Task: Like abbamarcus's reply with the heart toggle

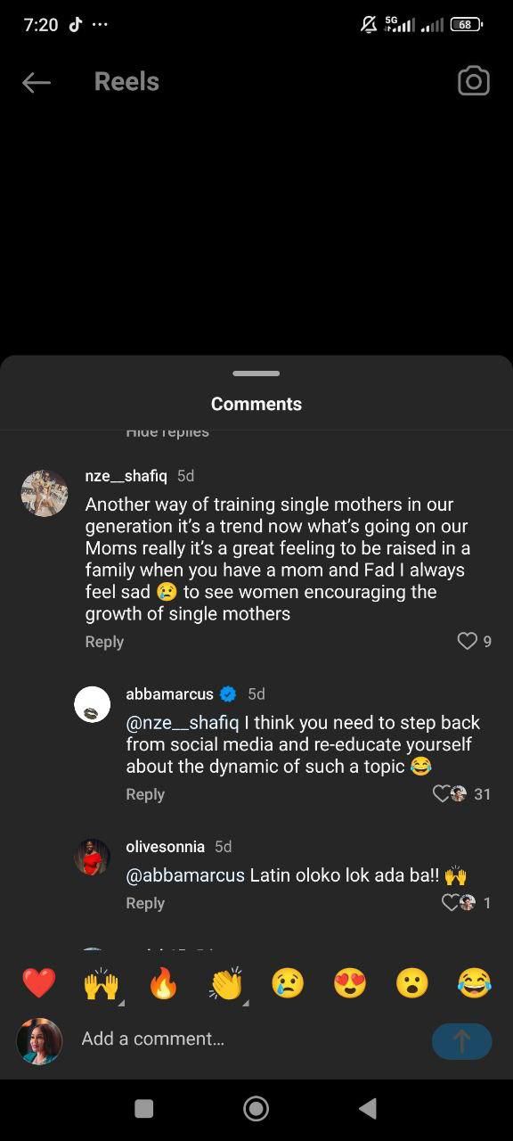Action: (x=443, y=793)
